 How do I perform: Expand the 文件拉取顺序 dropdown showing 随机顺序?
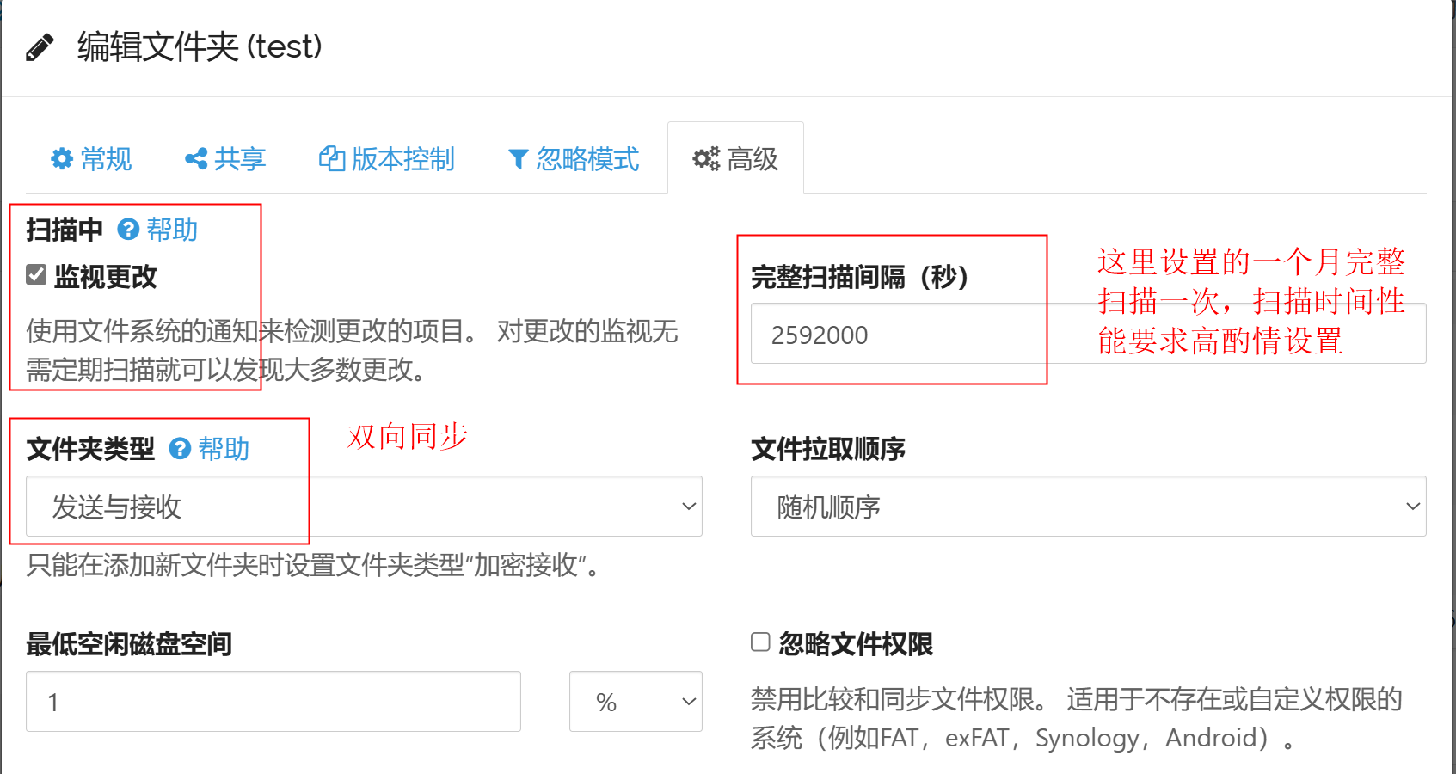point(1088,507)
